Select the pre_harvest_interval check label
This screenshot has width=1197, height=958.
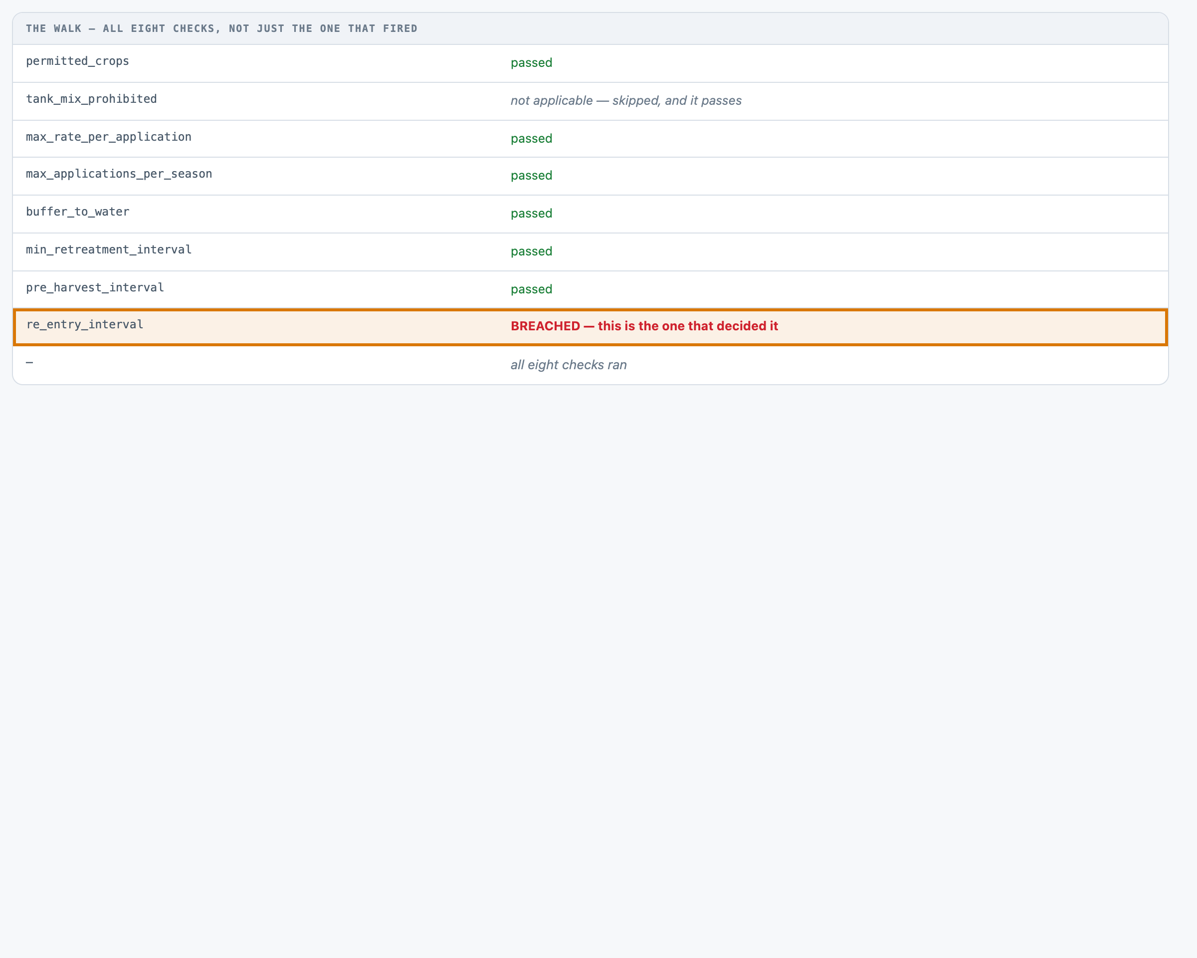(x=95, y=287)
